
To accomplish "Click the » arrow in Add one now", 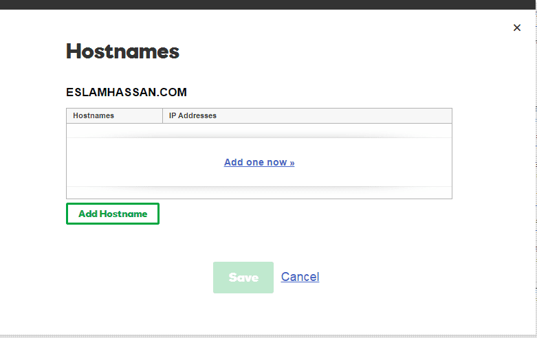I will click(292, 163).
